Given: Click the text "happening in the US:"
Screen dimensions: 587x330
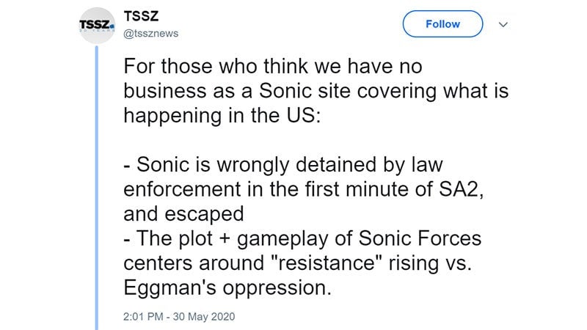Looking at the screenshot, I should (223, 117).
